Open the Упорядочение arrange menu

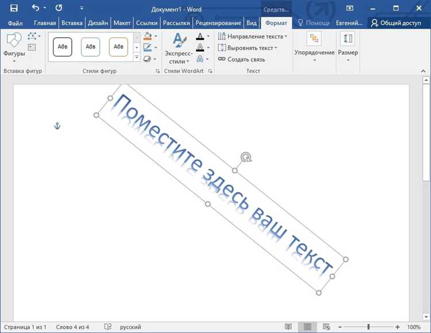(314, 47)
